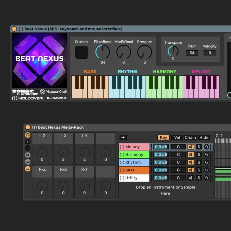Image resolution: width=231 pixels, height=231 pixels.
Task: Click the Hide button
Action: (x=204, y=137)
